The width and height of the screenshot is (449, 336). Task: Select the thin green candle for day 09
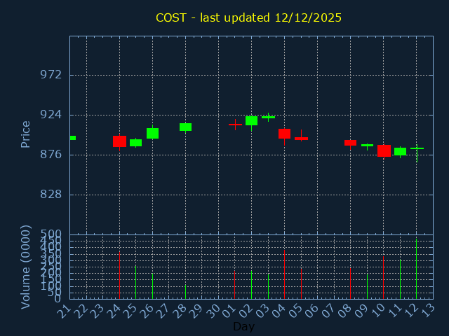click(x=367, y=145)
